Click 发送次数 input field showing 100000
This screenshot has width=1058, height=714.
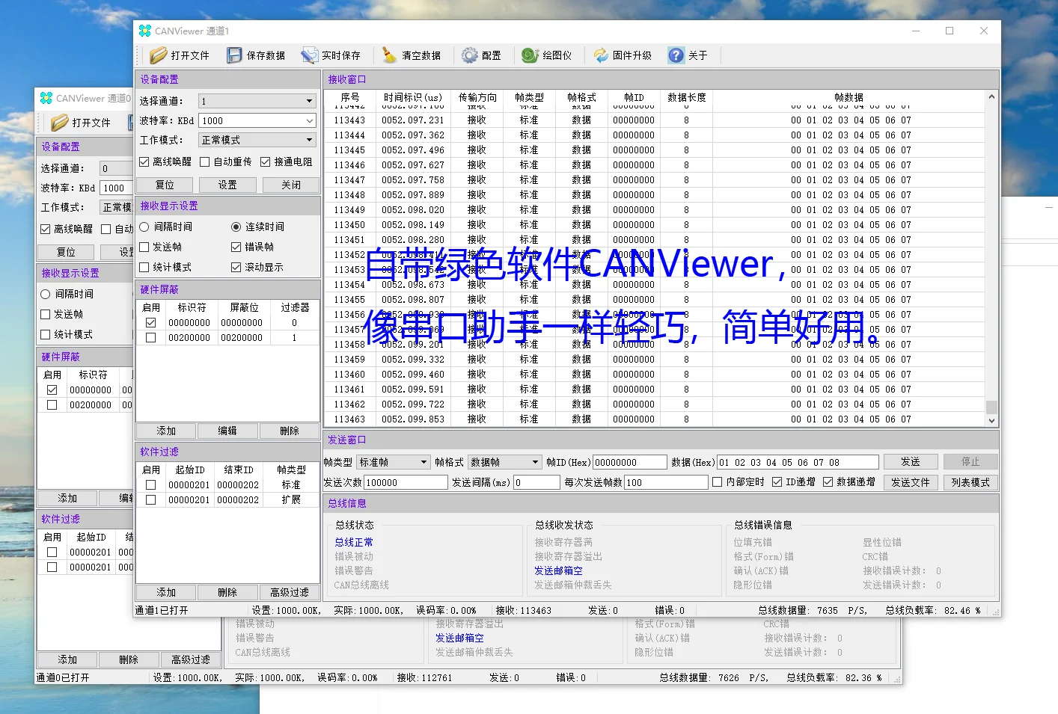[x=405, y=482]
